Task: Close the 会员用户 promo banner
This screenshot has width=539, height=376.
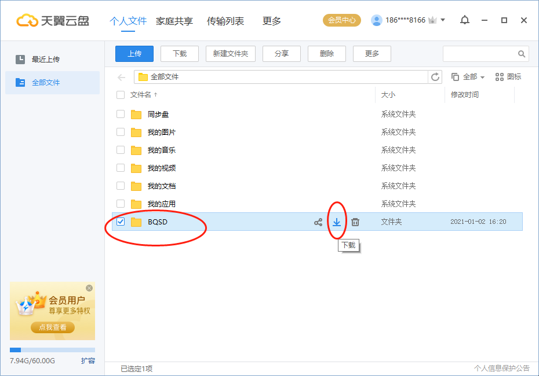Action: coord(89,288)
